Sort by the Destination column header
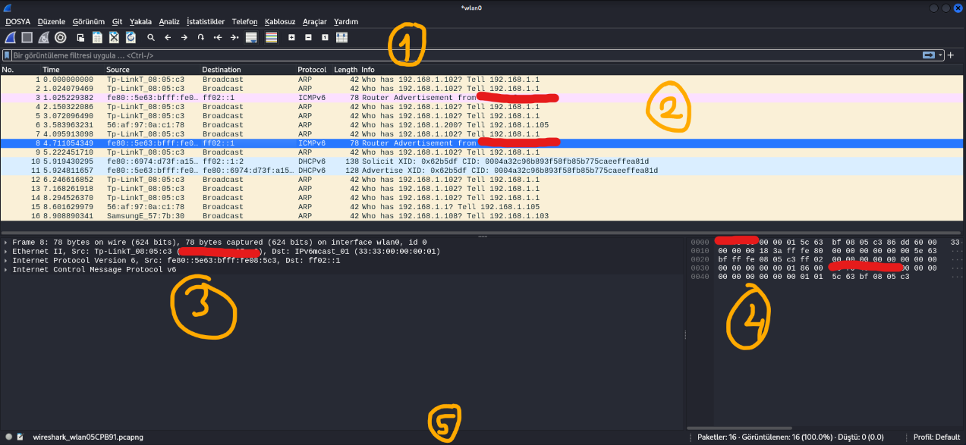The height and width of the screenshot is (445, 966). coord(247,70)
